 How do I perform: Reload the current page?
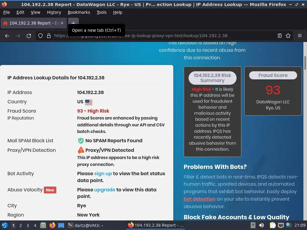[x=29, y=36]
